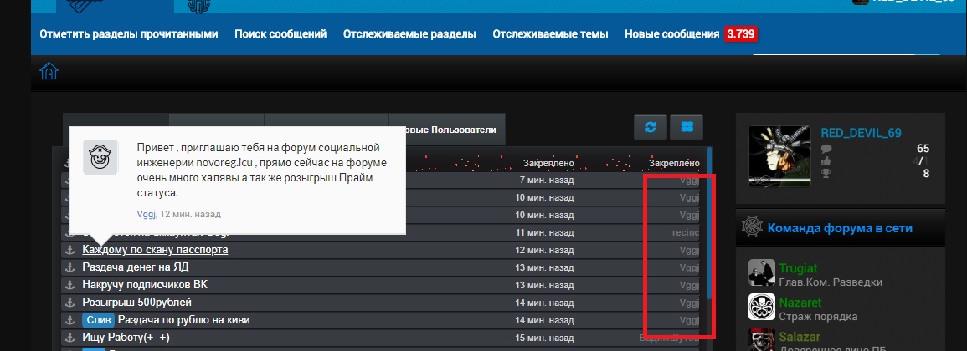The image size is (967, 351).
Task: Open Новые сообщения
Action: pyautogui.click(x=671, y=34)
